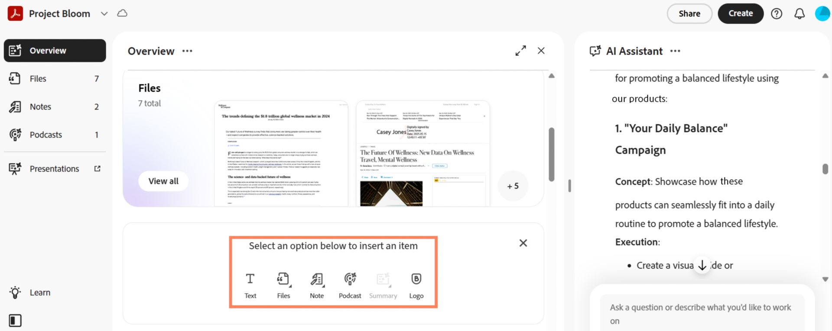This screenshot has width=832, height=331.
Task: Click the Overview scrollbar up arrow
Action: pyautogui.click(x=552, y=76)
